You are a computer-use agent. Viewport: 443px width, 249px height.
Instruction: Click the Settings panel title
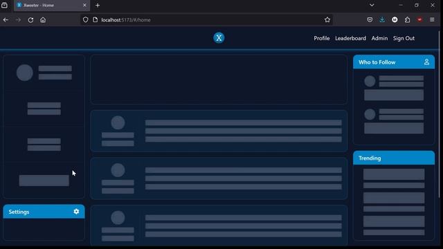click(x=19, y=212)
